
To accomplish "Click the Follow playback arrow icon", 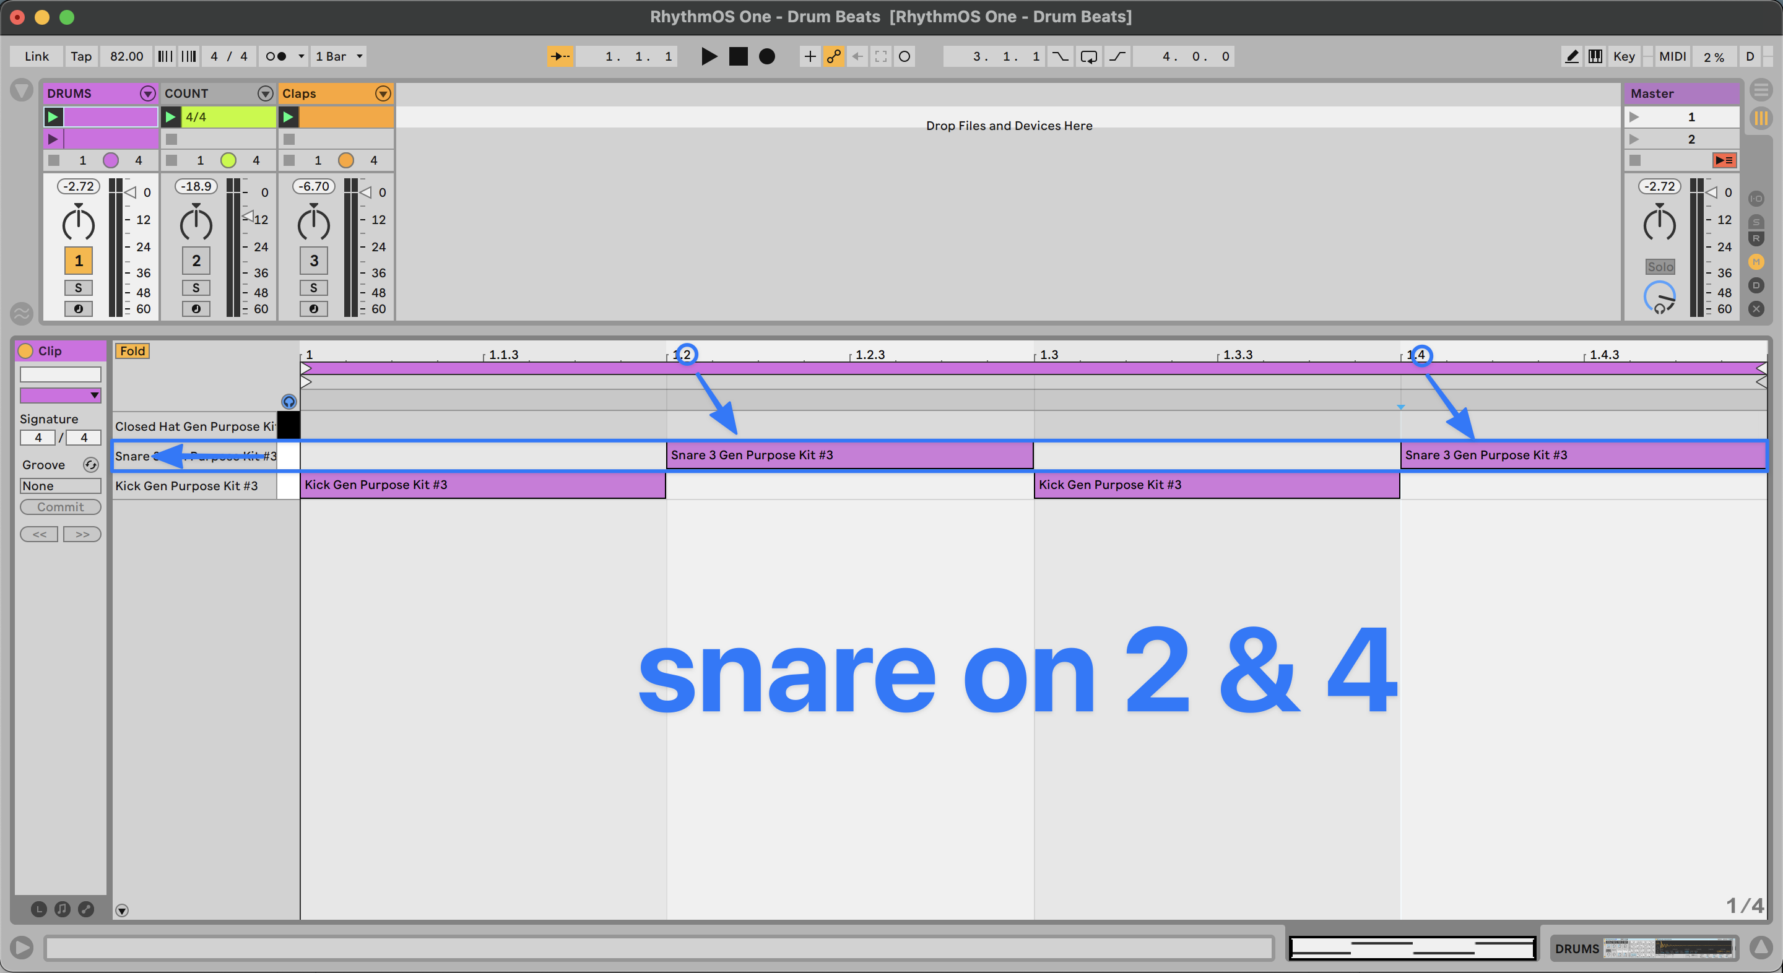I will coord(559,56).
